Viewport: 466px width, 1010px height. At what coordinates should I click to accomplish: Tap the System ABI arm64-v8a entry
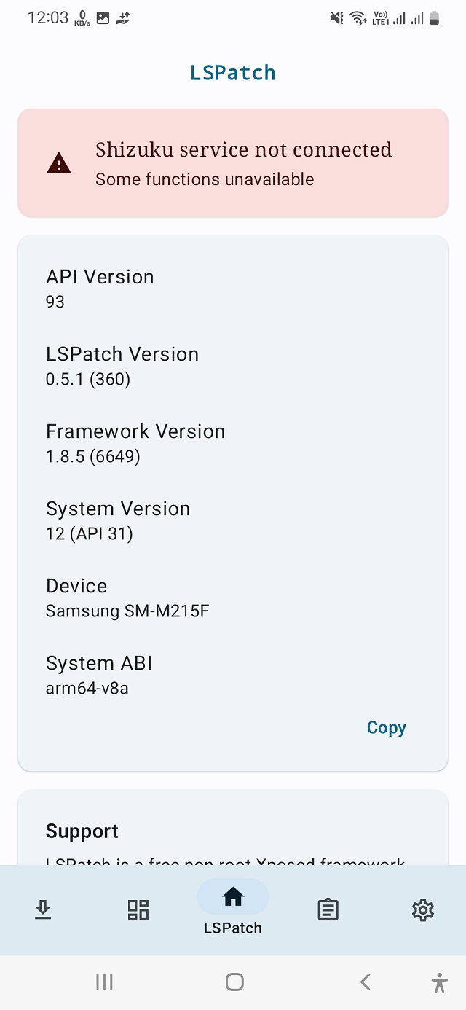[99, 674]
